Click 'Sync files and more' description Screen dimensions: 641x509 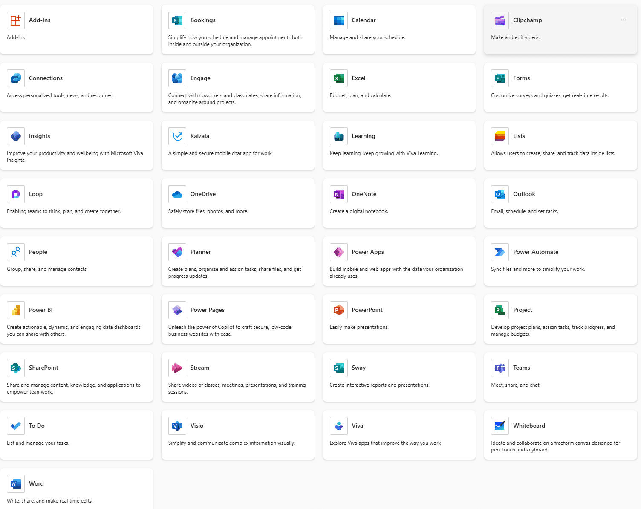pos(538,269)
